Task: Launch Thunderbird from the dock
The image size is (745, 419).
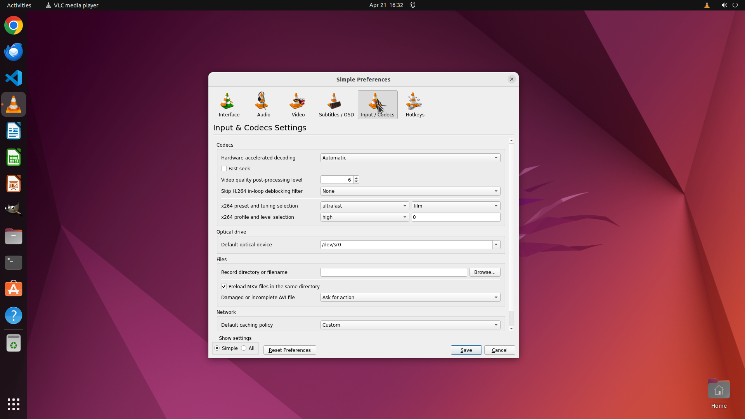Action: click(14, 52)
